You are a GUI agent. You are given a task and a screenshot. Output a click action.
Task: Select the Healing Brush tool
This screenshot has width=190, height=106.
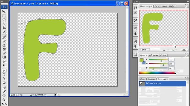pos(4,37)
